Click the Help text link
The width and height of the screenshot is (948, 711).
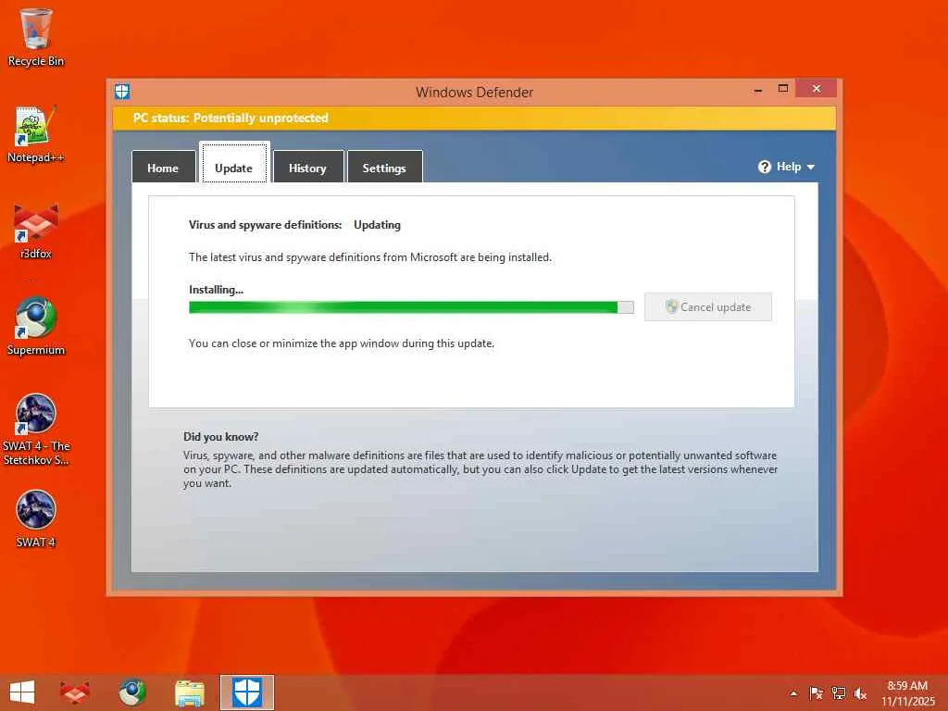(x=789, y=167)
